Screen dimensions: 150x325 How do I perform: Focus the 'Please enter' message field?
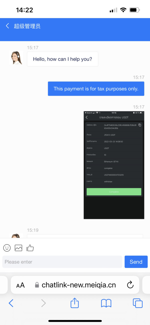62,262
